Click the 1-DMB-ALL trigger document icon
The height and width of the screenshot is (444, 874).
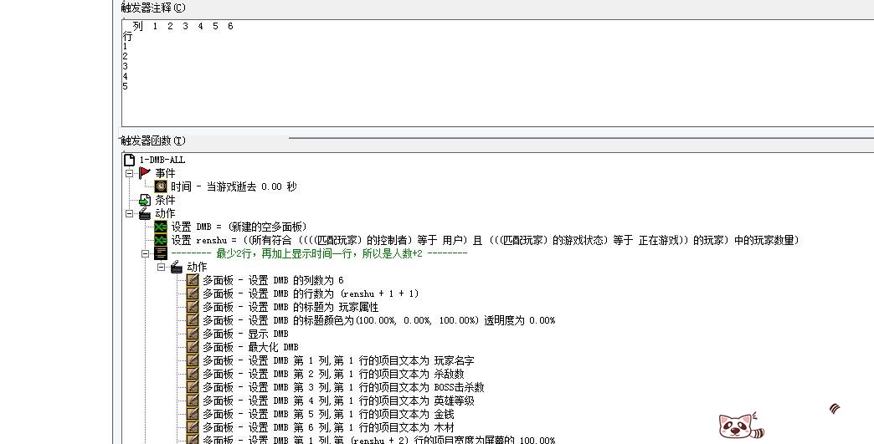(x=129, y=160)
